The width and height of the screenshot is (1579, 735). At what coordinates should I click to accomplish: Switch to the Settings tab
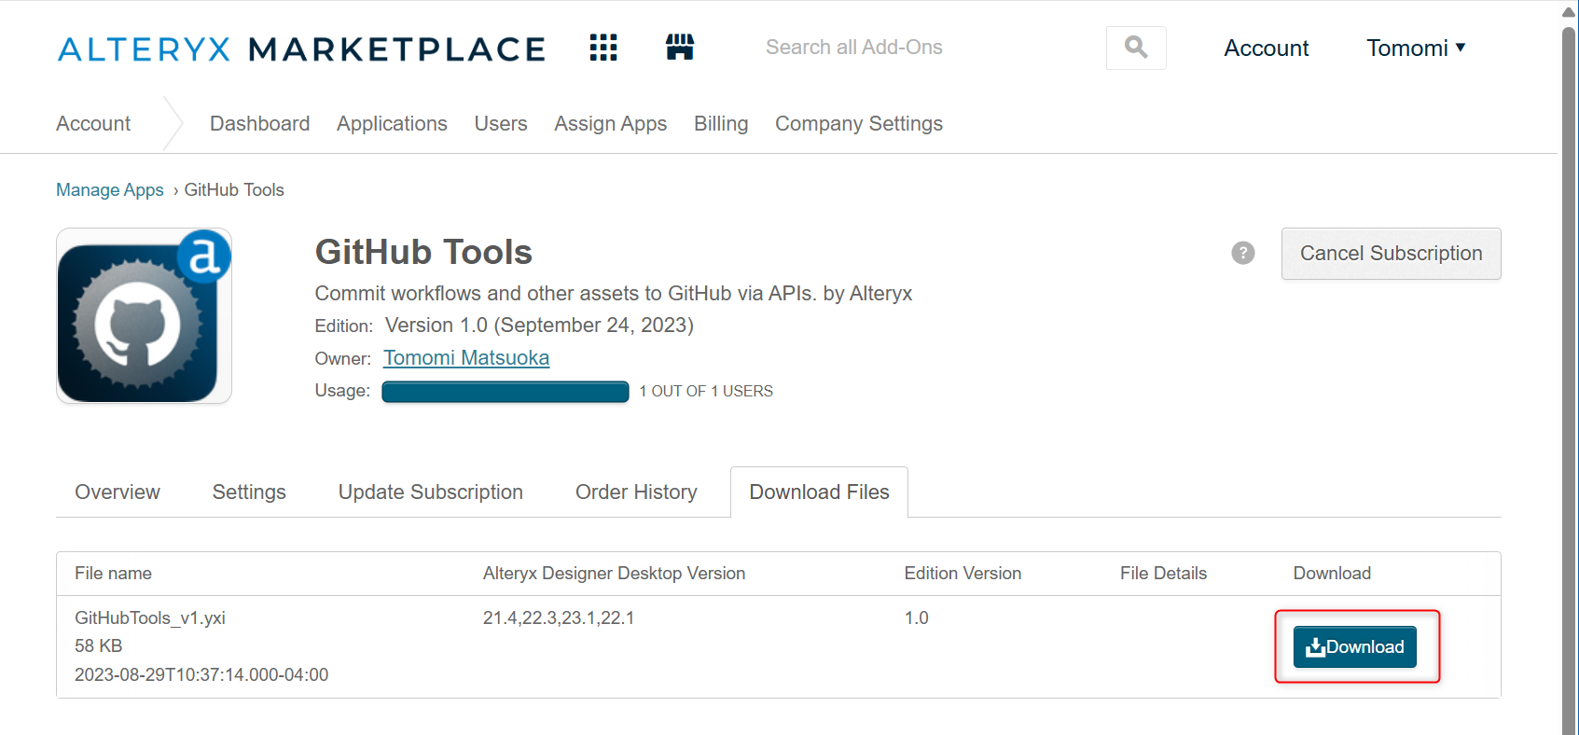tap(249, 492)
